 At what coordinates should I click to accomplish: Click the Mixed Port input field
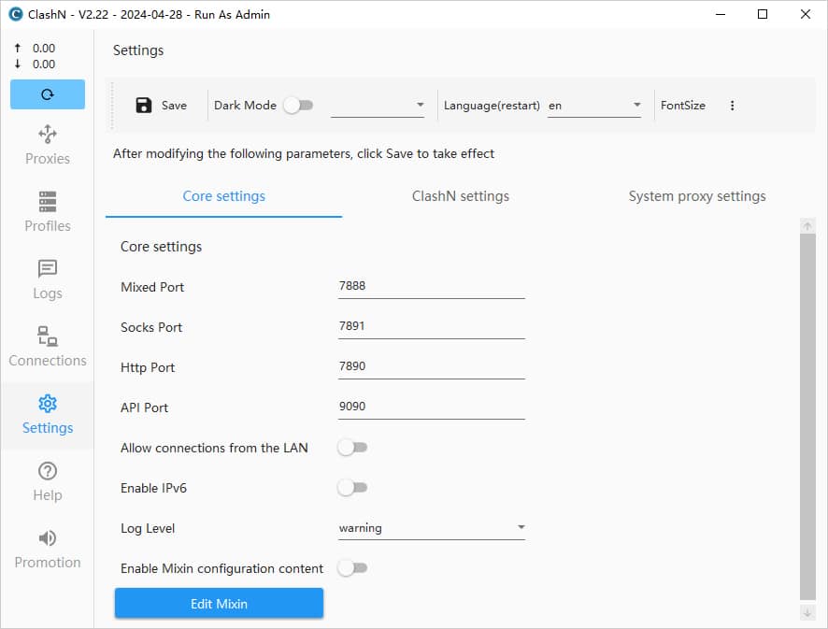tap(432, 287)
